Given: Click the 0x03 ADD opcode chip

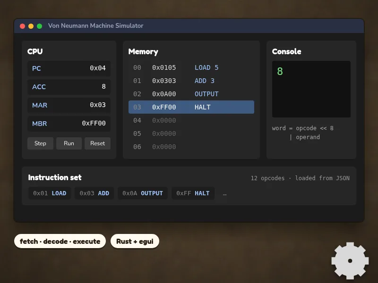Looking at the screenshot, I should [x=94, y=193].
